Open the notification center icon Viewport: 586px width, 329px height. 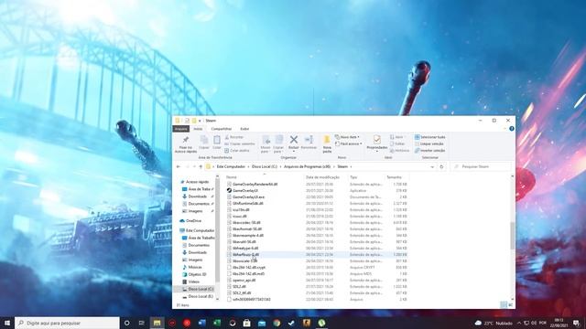pos(576,323)
